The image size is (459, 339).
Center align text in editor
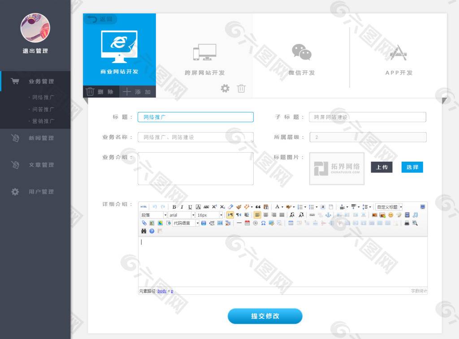click(265, 215)
